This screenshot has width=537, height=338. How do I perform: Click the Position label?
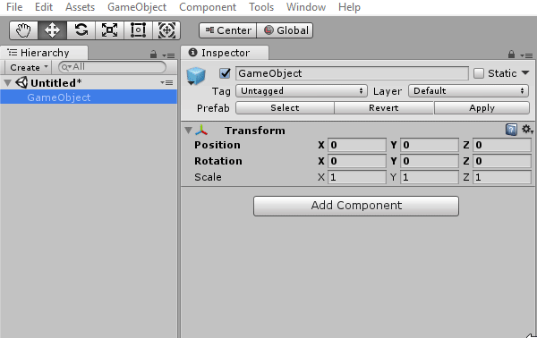217,145
